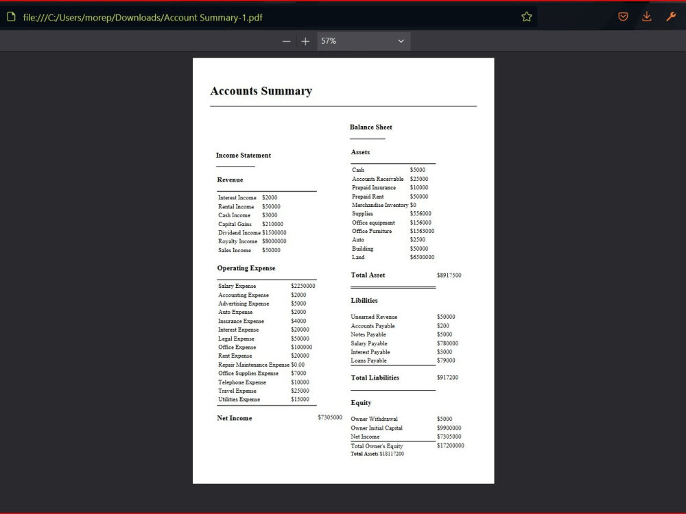Click the Telephone Expense row label

(x=242, y=382)
